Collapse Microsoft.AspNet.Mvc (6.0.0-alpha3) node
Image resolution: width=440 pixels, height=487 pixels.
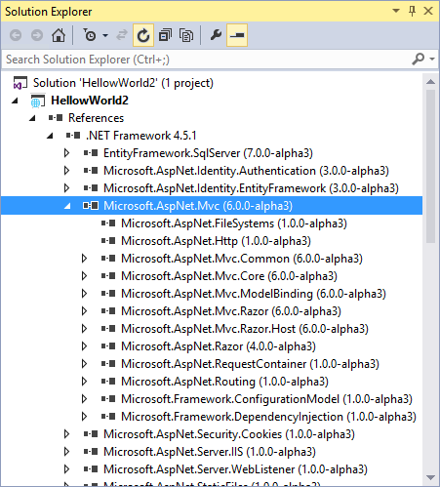67,206
